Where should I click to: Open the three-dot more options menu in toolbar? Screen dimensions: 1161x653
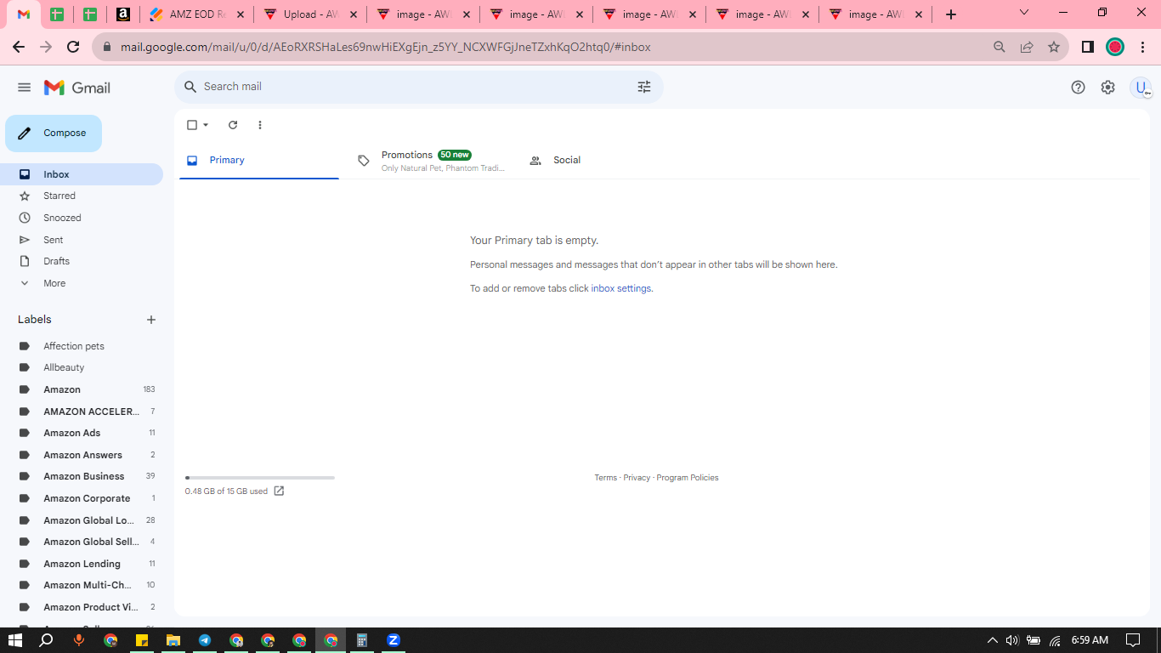click(260, 125)
